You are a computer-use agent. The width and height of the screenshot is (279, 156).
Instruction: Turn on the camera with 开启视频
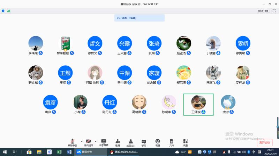(x=89, y=142)
